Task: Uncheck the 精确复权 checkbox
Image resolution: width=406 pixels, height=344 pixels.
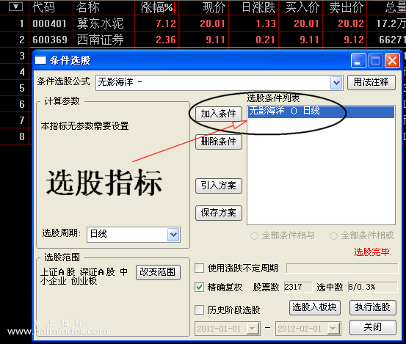Action: (x=199, y=287)
